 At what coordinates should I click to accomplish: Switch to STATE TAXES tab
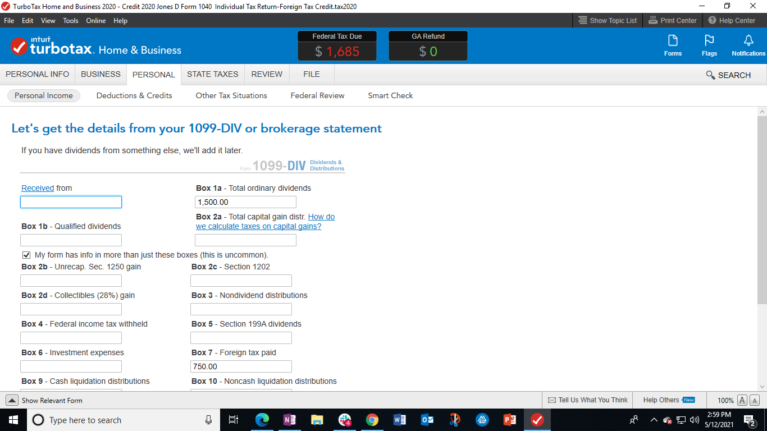point(213,74)
